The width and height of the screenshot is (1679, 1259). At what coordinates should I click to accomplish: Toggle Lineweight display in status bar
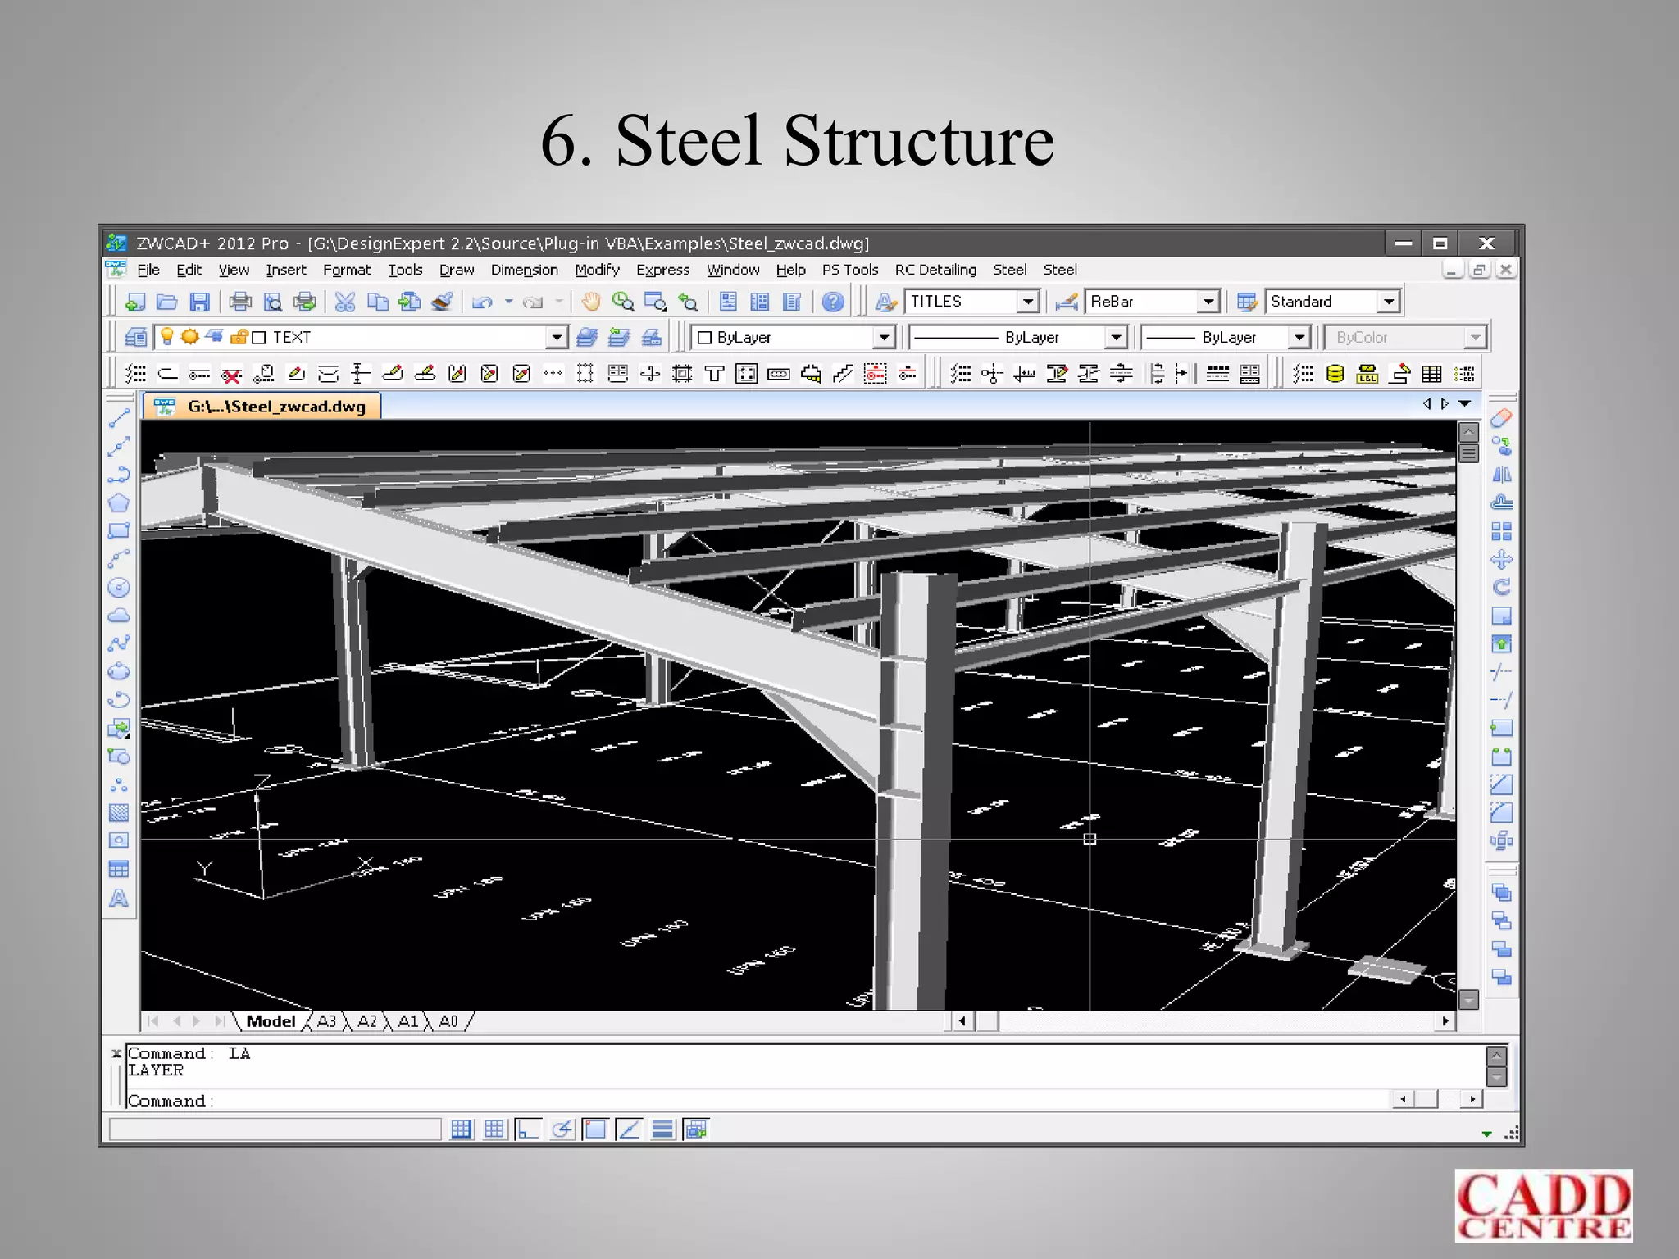[x=662, y=1129]
